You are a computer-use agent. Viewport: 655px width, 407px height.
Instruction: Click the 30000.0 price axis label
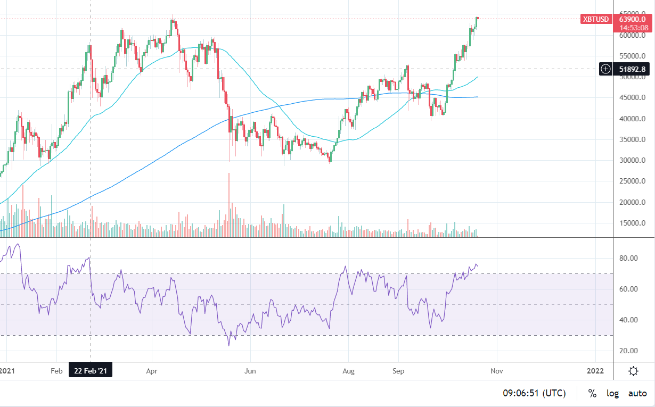[632, 161]
